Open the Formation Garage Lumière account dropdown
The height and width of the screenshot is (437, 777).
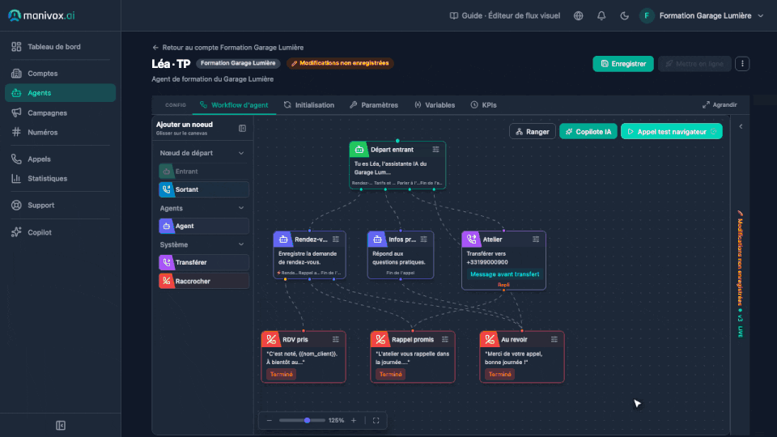711,16
